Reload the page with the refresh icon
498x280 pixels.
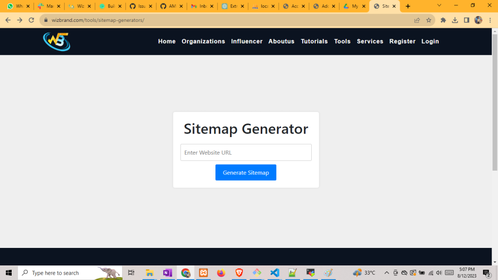click(x=32, y=20)
